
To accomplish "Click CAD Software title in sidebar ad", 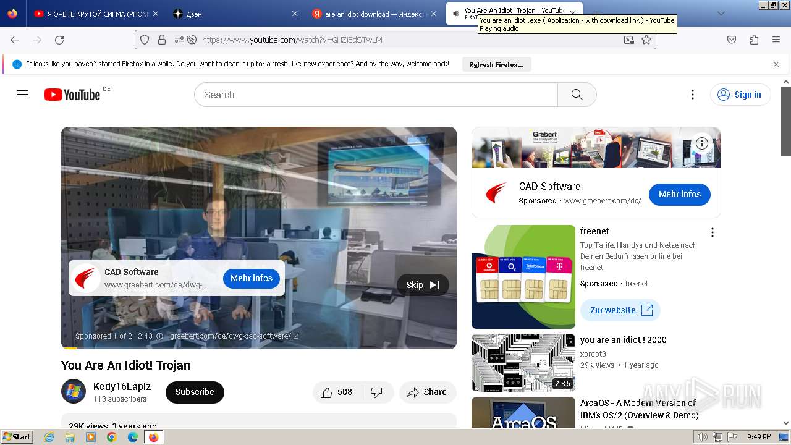I will coord(550,186).
